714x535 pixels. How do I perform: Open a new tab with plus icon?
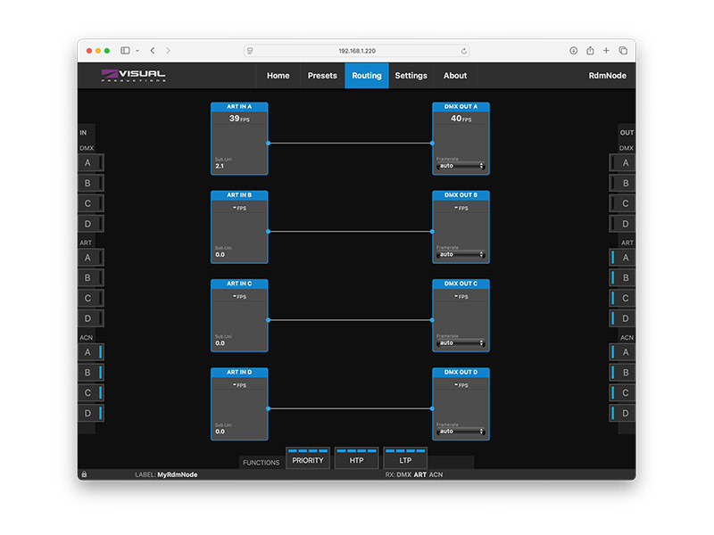click(606, 51)
